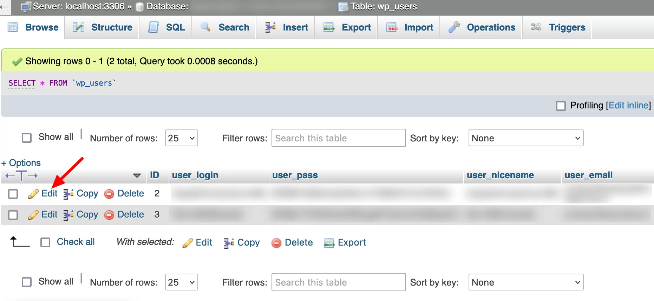Screen dimensions: 654x301
Task: Click the red With selected Delete icon
Action: pyautogui.click(x=276, y=243)
